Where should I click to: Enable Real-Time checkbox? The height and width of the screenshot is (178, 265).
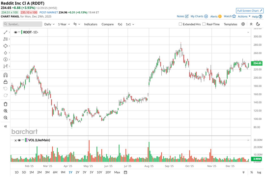204,24
